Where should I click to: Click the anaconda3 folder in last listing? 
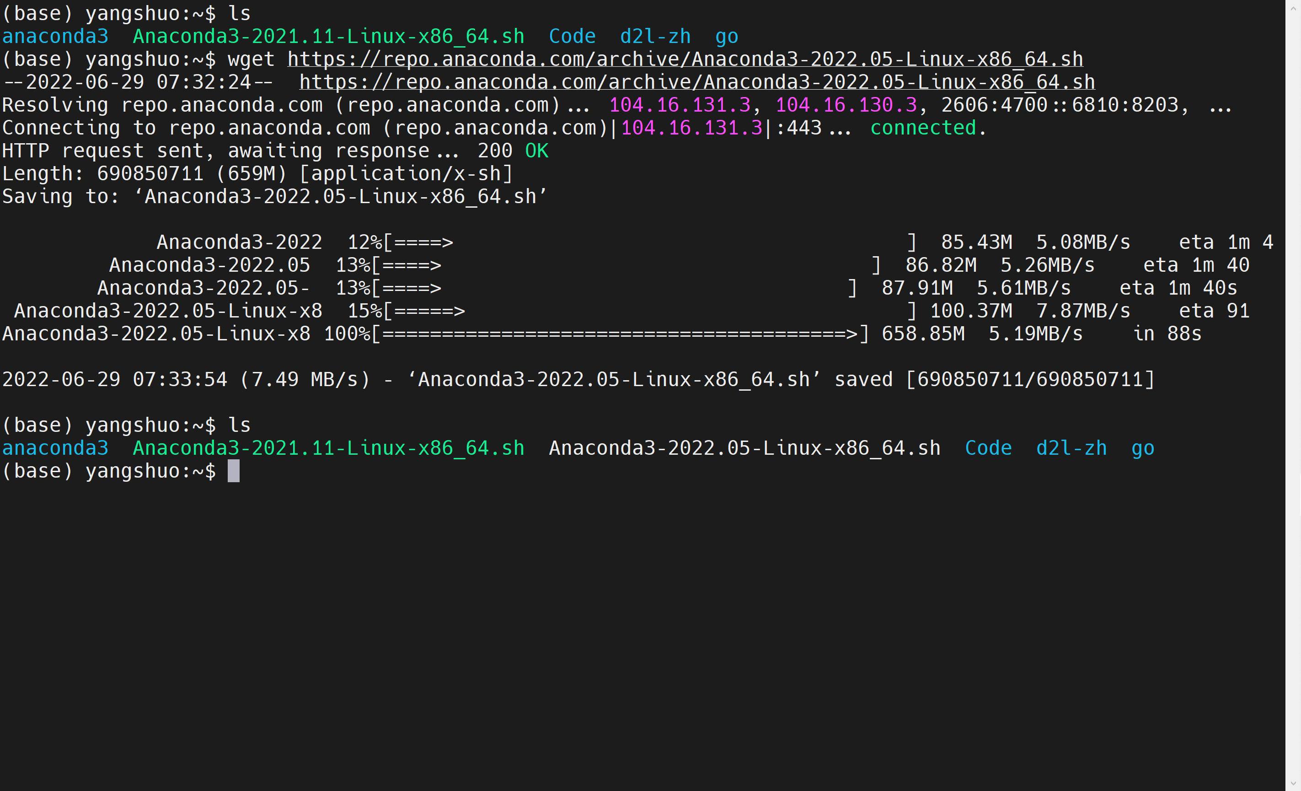pyautogui.click(x=55, y=448)
